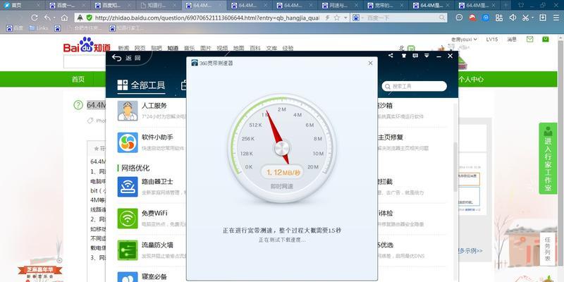
Task: Open the 软件小助手 colorful icon
Action: point(128,142)
